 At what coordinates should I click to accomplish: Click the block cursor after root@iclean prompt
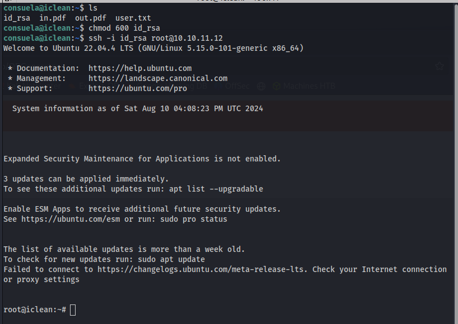tap(73, 310)
